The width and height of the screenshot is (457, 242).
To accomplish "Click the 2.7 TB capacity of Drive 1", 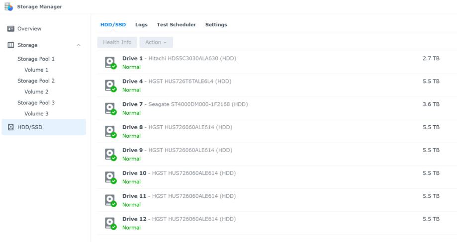I will (x=431, y=58).
